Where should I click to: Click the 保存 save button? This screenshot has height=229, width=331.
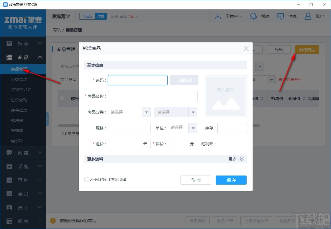(x=231, y=180)
